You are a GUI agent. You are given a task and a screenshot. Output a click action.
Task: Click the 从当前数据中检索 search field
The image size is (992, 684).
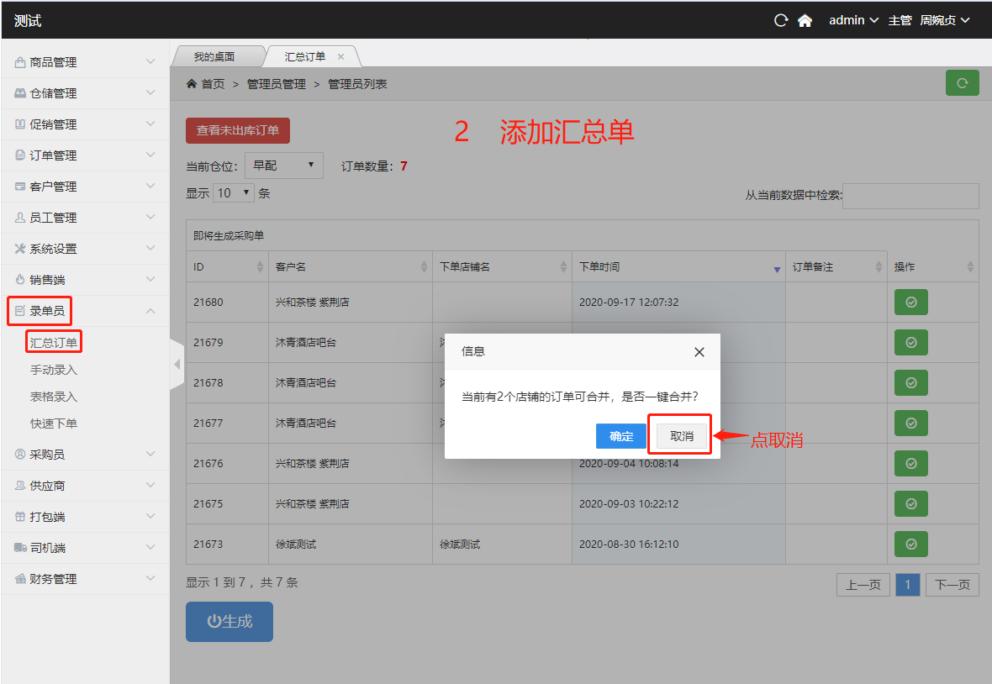(x=910, y=196)
